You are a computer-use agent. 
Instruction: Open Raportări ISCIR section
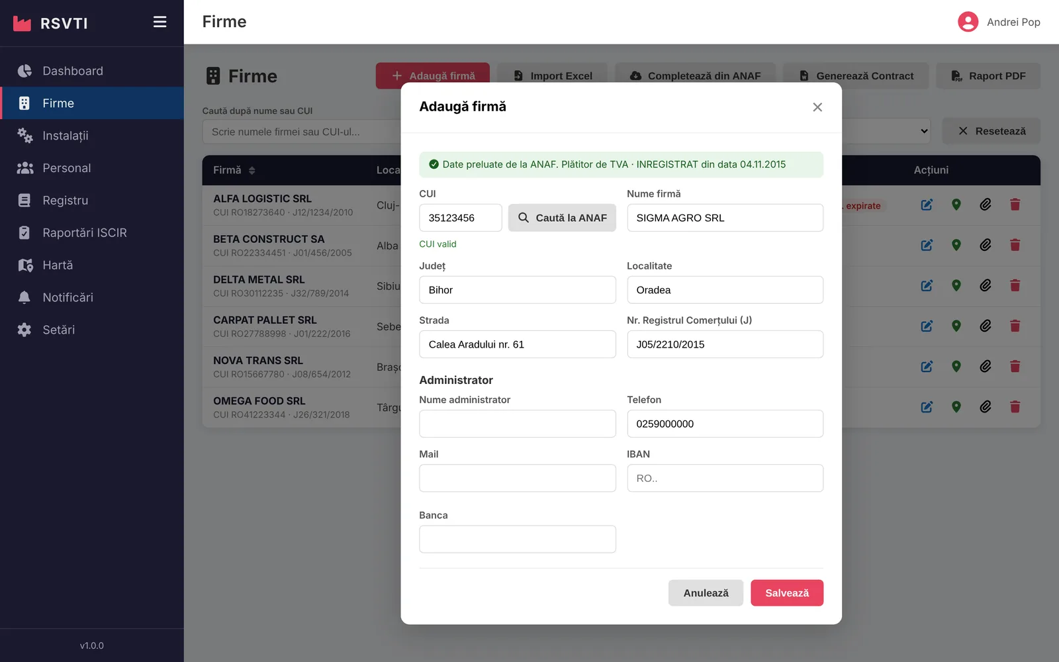(92, 233)
